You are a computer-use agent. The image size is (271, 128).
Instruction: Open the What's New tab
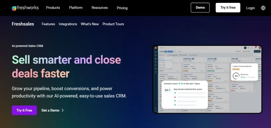pyautogui.click(x=90, y=24)
